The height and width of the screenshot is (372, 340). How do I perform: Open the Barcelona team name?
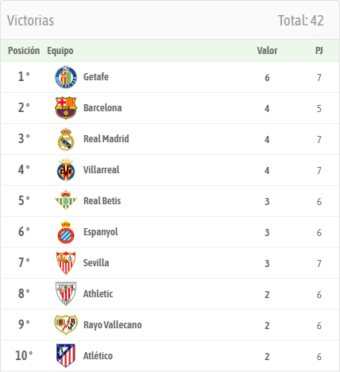[x=102, y=108]
